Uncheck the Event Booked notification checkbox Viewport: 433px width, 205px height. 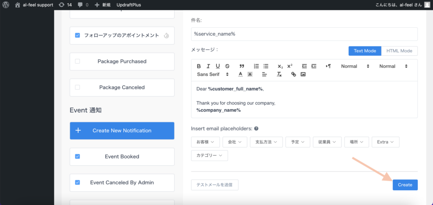click(x=77, y=156)
